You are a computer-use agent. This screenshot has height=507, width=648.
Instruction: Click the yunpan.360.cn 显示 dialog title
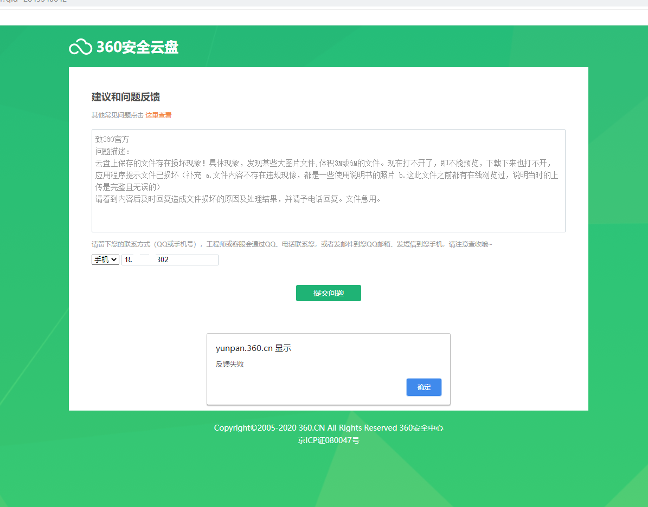[253, 348]
